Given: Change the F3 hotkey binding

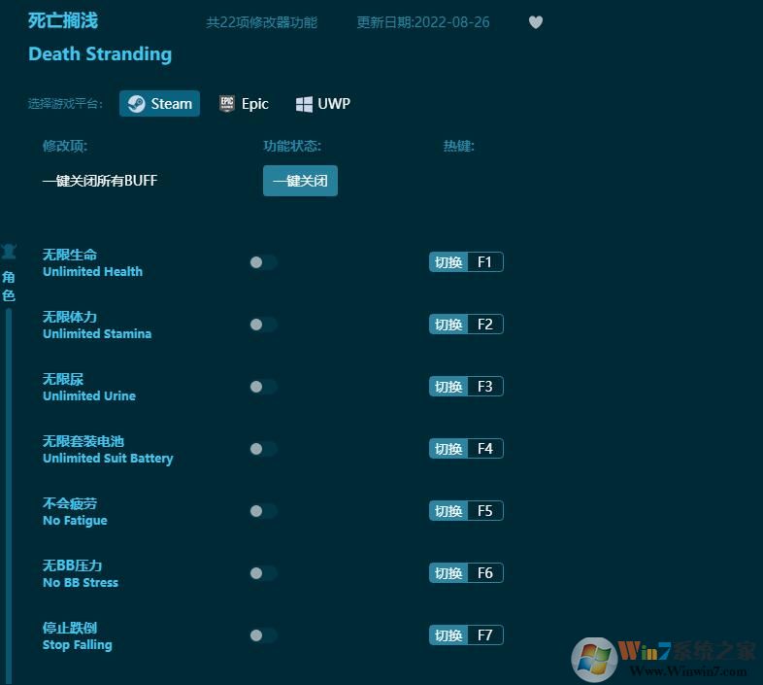Looking at the screenshot, I should [x=466, y=387].
